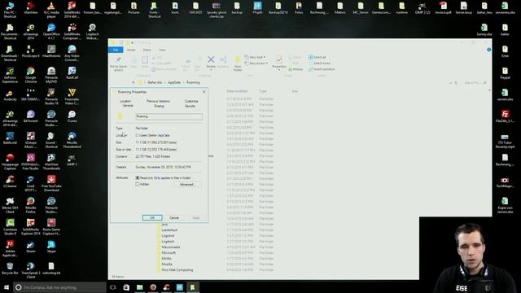Switch to the View ribbon tab
The height and width of the screenshot is (293, 521).
click(x=162, y=50)
